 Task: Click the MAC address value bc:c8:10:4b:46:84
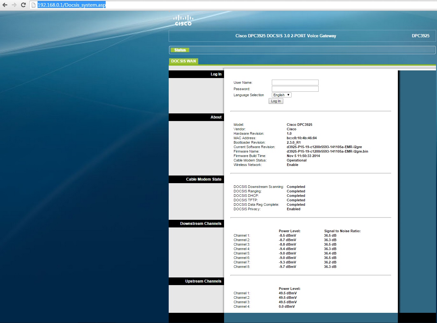(302, 138)
